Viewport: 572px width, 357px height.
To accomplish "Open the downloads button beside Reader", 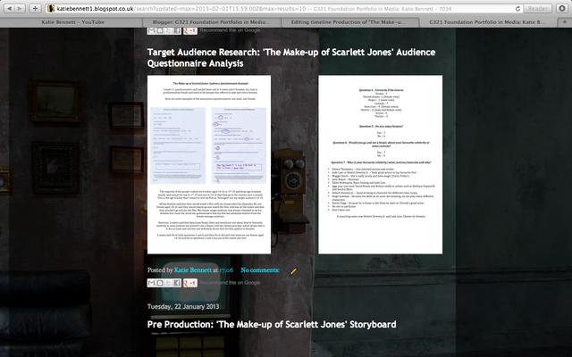I will tap(562, 8).
